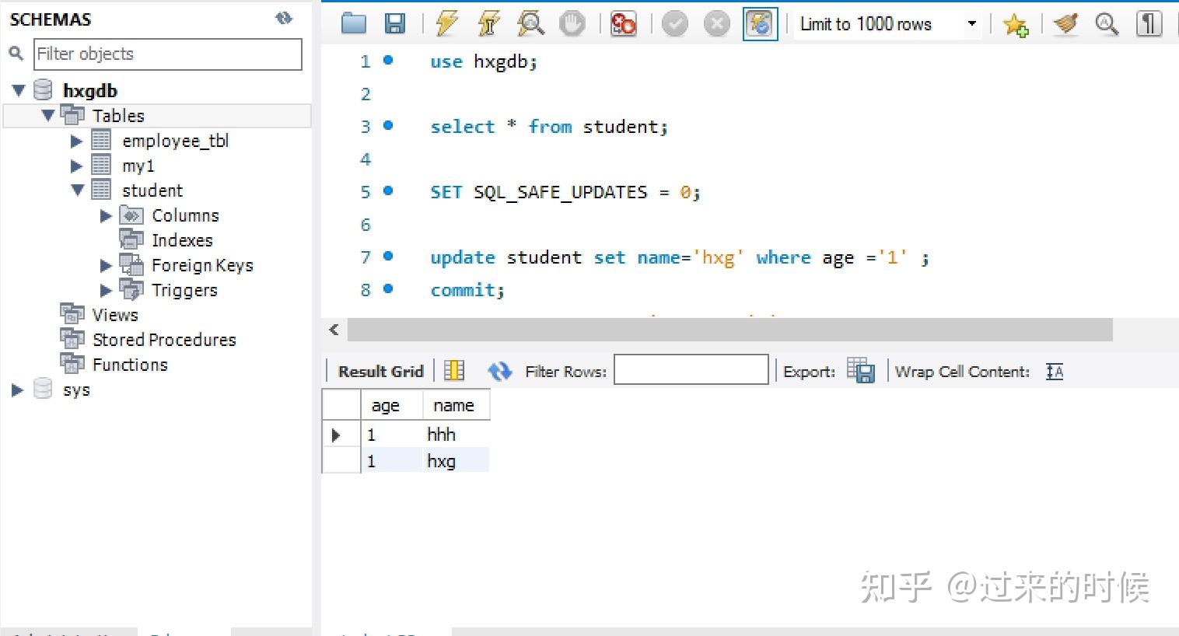The height and width of the screenshot is (636, 1179).
Task: Select the student table label
Action: tap(152, 190)
